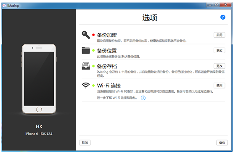
Task: Click the archive tray icon for 备份存档
Action: pyautogui.click(x=86, y=66)
